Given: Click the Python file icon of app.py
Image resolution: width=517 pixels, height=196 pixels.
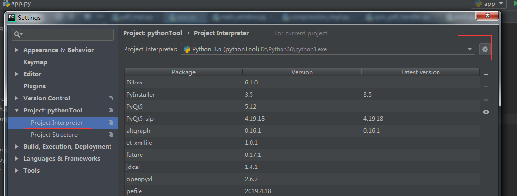Looking at the screenshot, I should coord(6,4).
